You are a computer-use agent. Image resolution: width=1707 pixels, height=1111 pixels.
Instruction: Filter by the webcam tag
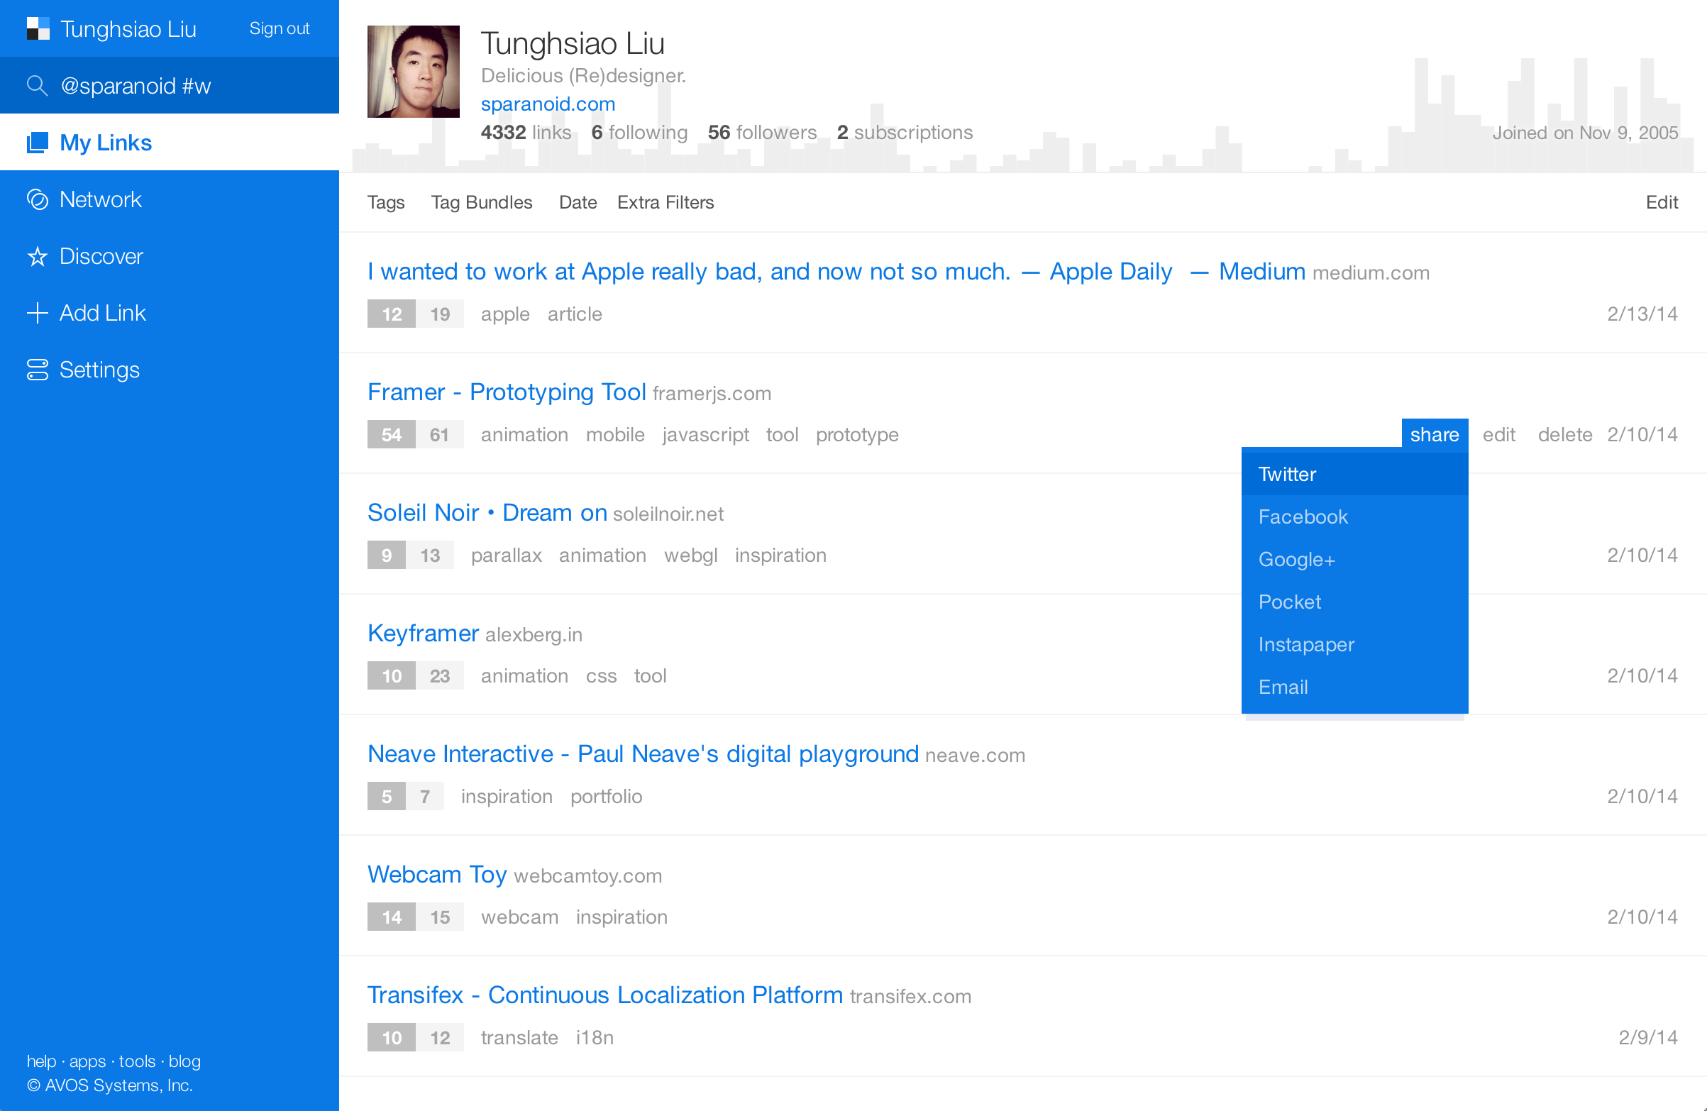pos(519,917)
